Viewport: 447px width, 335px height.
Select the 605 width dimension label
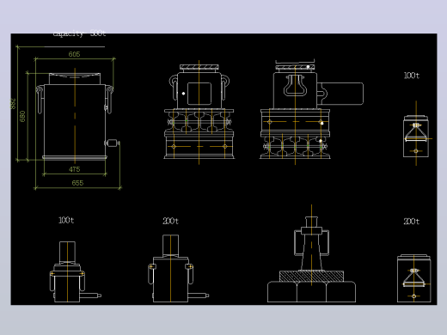[x=74, y=54]
